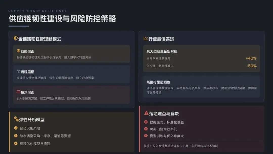Click the -50% disruption reduction value

[x=251, y=66]
